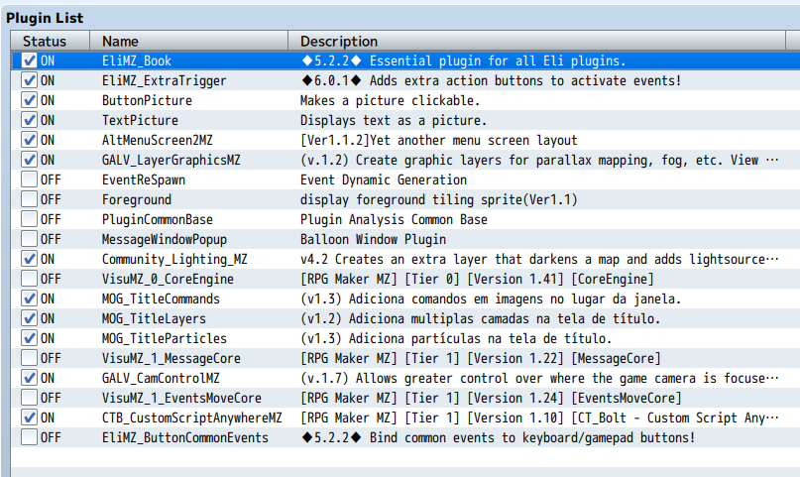
Task: Select PluginCommonBase in the list
Action: tap(158, 220)
